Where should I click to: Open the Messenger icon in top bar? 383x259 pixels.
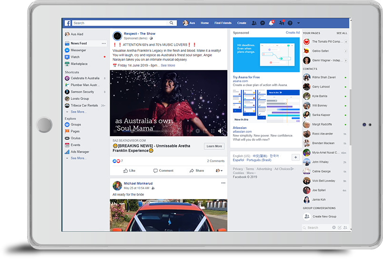262,23
